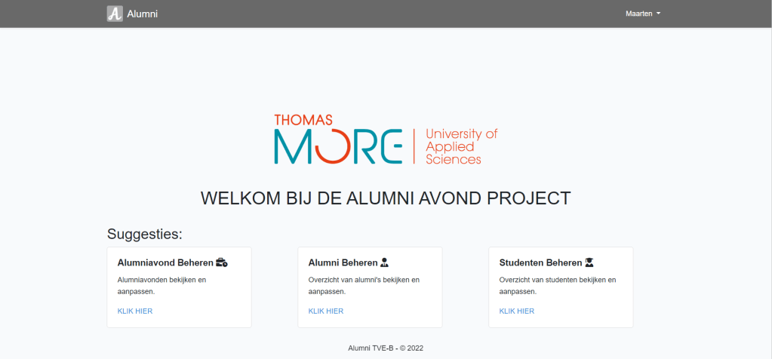Click the 'Overzicht van alumni's bekijken' description

(364, 285)
